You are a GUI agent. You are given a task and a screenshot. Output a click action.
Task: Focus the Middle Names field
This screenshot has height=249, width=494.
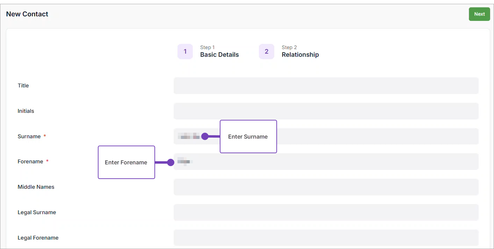(326, 187)
